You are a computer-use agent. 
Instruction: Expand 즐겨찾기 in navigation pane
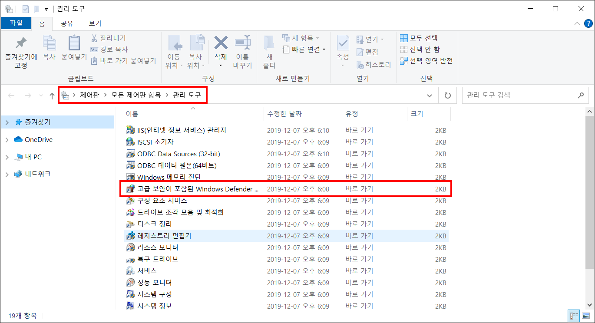click(x=7, y=122)
